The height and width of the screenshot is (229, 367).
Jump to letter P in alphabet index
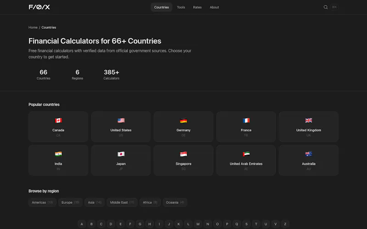227,224
